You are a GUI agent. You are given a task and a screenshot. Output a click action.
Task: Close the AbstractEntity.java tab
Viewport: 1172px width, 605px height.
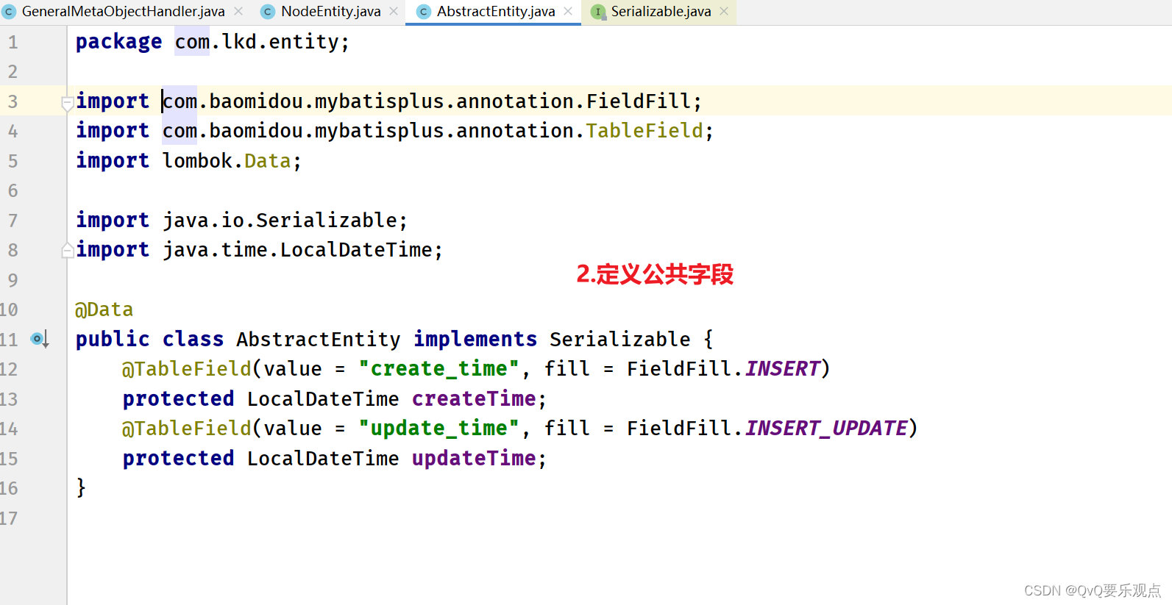568,12
